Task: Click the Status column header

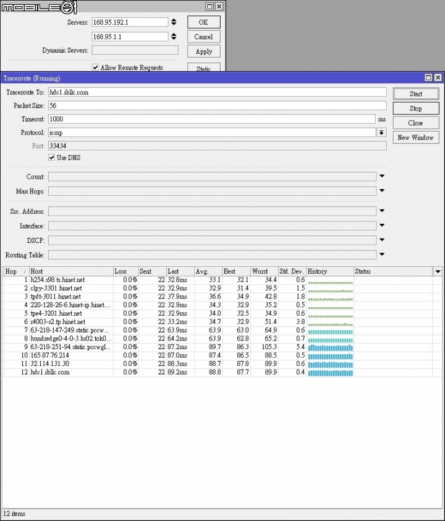Action: pos(393,271)
